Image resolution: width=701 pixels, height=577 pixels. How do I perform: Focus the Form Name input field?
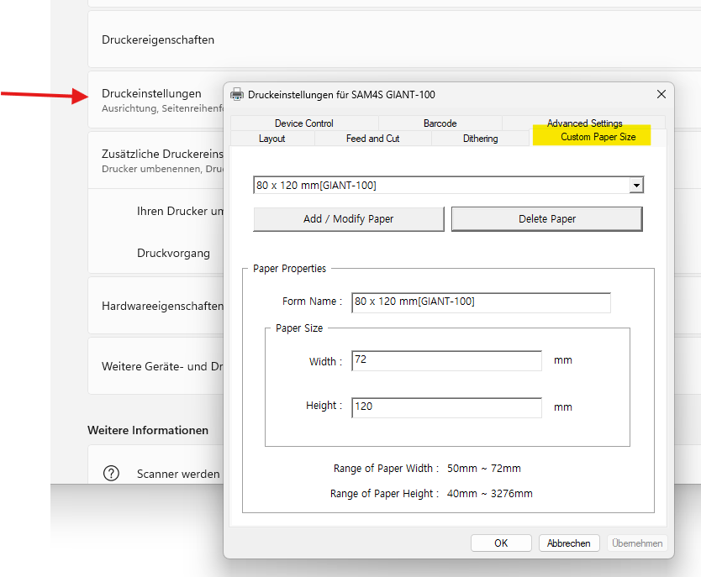click(481, 302)
